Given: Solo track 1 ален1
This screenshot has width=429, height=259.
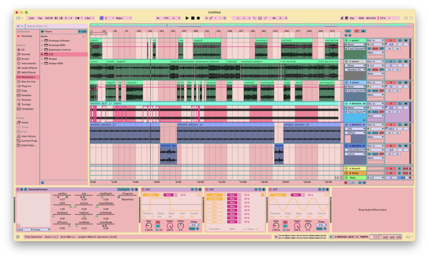Looking at the screenshot, I should (x=400, y=41).
